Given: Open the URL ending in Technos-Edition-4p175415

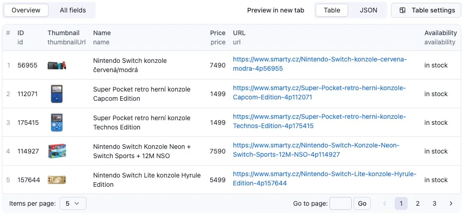Looking at the screenshot, I should tap(319, 122).
